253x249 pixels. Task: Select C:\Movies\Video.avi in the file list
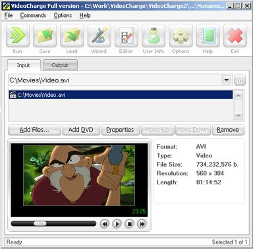pyautogui.click(x=121, y=95)
